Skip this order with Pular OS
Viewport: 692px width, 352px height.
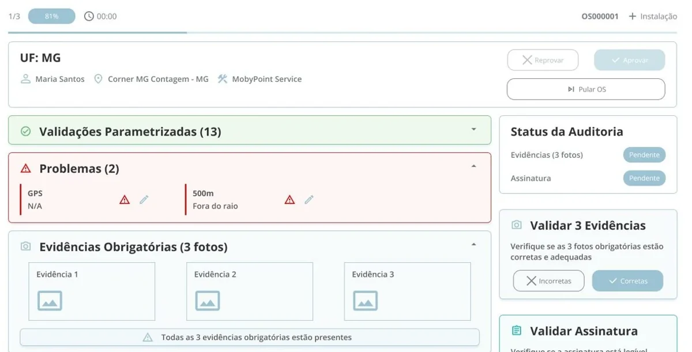(x=586, y=89)
